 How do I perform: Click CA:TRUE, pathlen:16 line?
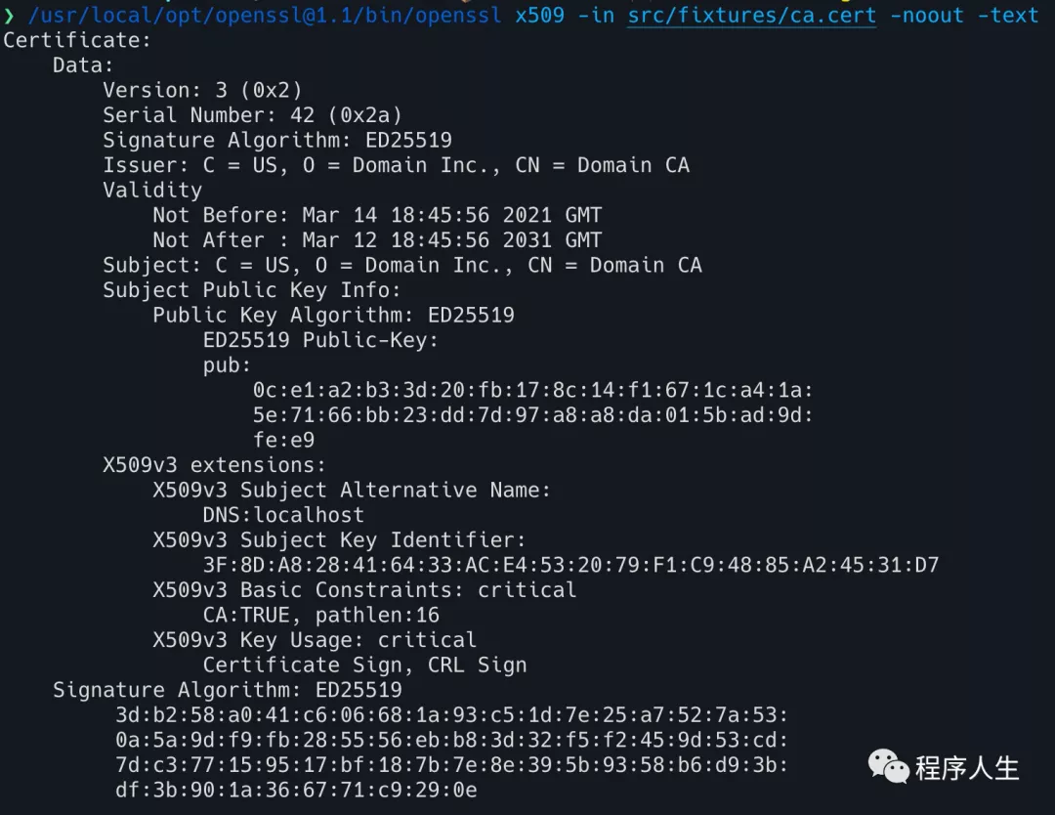[321, 615]
